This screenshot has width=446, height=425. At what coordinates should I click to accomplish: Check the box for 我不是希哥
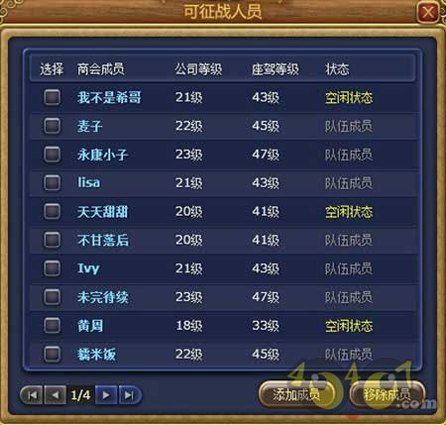(x=53, y=97)
